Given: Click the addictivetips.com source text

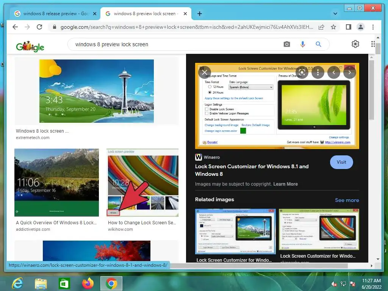Looking at the screenshot, I should tap(33, 229).
